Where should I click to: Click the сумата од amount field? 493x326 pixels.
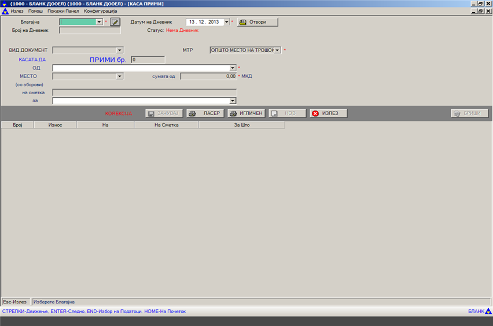[208, 76]
